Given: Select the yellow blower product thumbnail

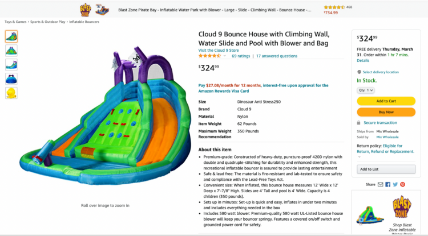Looking at the screenshot, I should tap(11, 93).
